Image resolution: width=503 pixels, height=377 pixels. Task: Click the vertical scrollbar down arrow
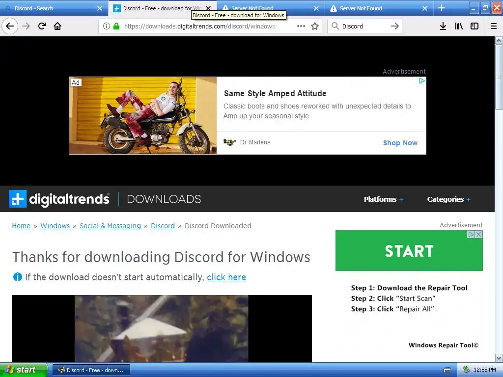(499, 358)
